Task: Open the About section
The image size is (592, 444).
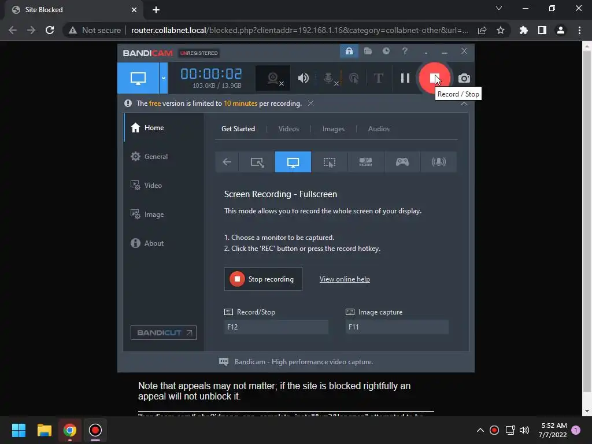Action: click(164, 243)
